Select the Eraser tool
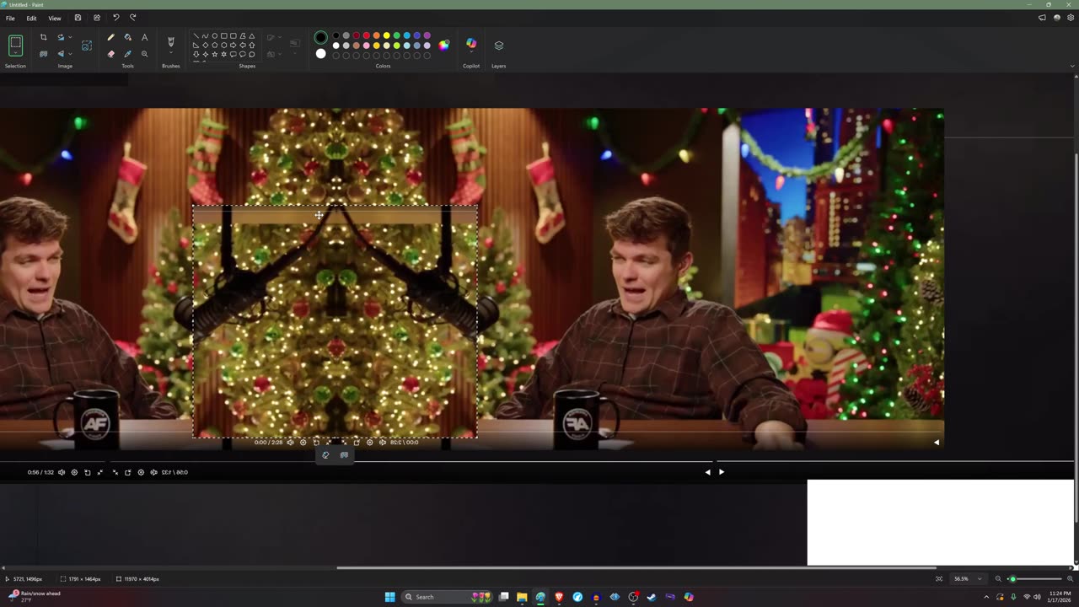Viewport: 1079px width, 607px height. [x=110, y=54]
